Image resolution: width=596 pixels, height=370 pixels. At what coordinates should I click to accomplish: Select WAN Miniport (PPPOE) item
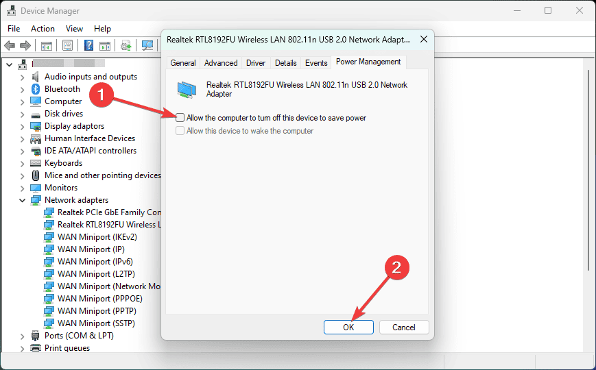100,299
